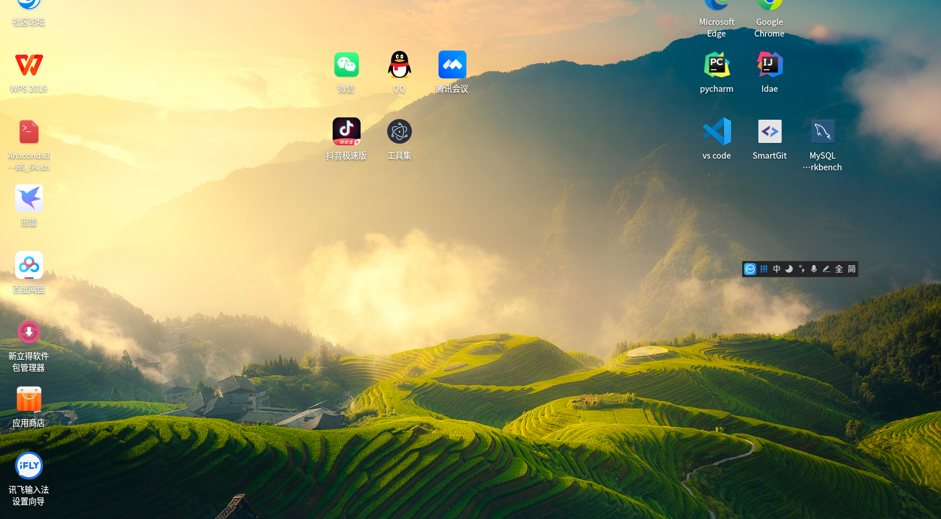Start voice input with the microphone icon

pos(814,269)
